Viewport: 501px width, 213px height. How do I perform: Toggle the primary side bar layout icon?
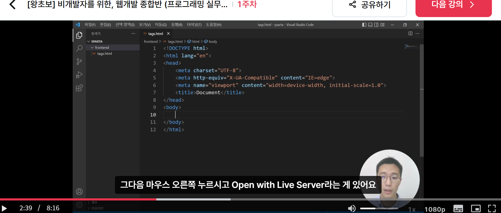click(x=364, y=25)
